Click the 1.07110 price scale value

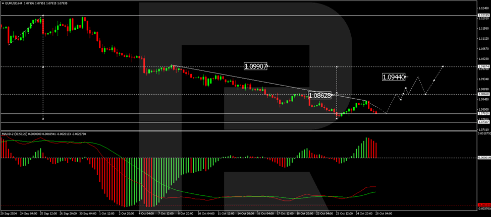[x=483, y=129]
